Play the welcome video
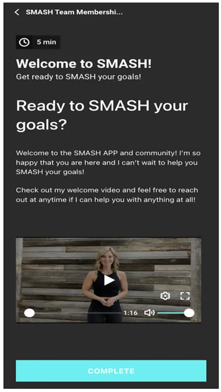The image size is (221, 392). pos(109,280)
